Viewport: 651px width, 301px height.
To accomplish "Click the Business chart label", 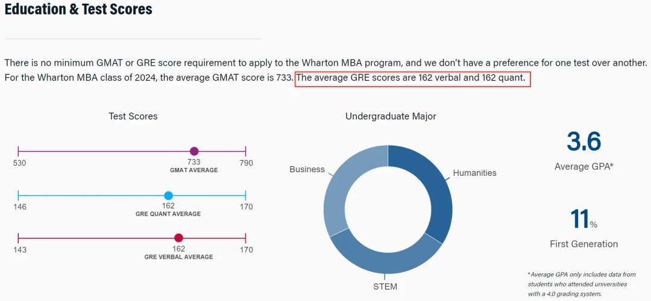I will coord(307,169).
